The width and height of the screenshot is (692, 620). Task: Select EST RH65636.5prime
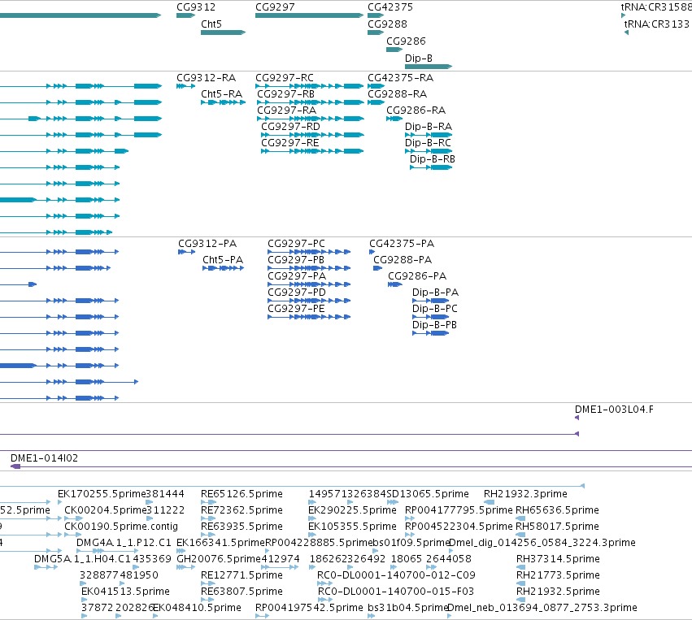click(557, 510)
